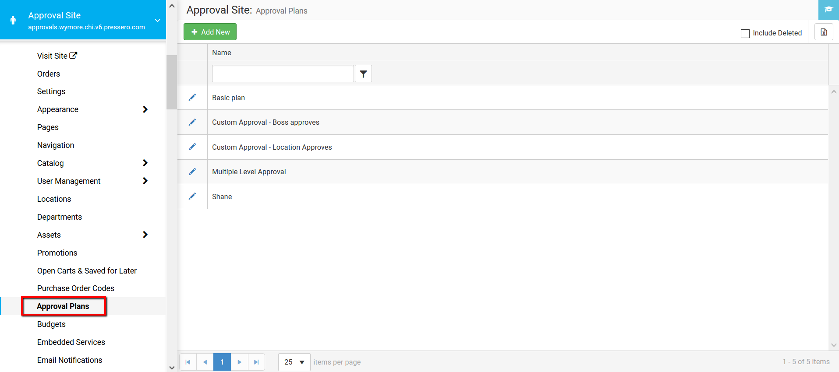839x372 pixels.
Task: Edit the Custom Approval - Boss approves plan
Action: coord(192,122)
